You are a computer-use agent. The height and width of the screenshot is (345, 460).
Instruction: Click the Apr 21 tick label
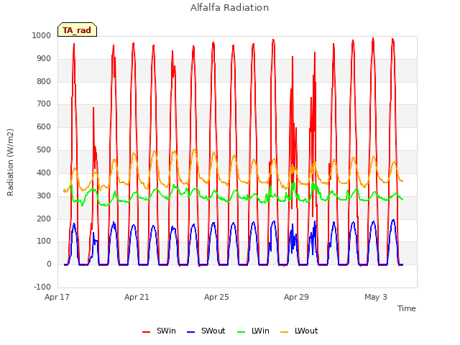[137, 297]
